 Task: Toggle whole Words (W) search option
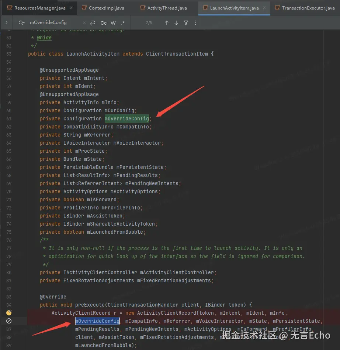coord(113,23)
